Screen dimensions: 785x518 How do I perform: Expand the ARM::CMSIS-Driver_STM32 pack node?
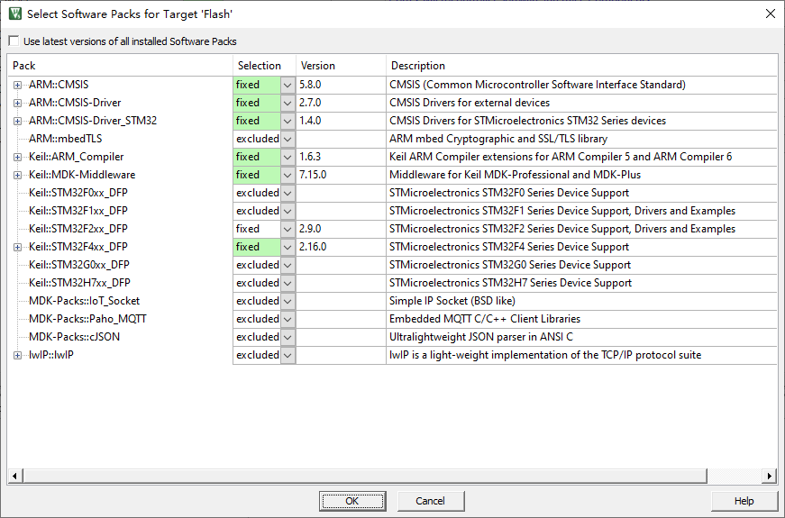coord(17,121)
